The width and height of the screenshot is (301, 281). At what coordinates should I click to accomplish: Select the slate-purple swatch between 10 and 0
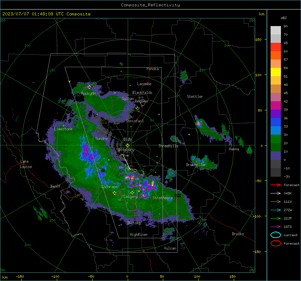276,156
